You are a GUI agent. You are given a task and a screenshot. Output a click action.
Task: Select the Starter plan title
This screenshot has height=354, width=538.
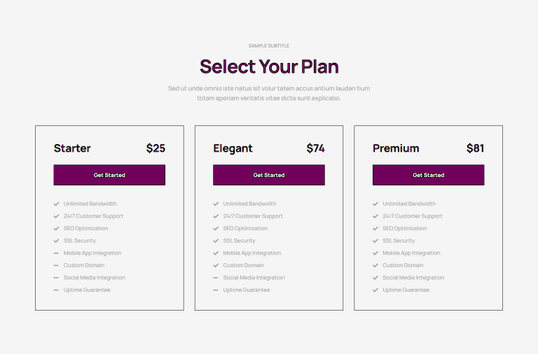pyautogui.click(x=72, y=148)
